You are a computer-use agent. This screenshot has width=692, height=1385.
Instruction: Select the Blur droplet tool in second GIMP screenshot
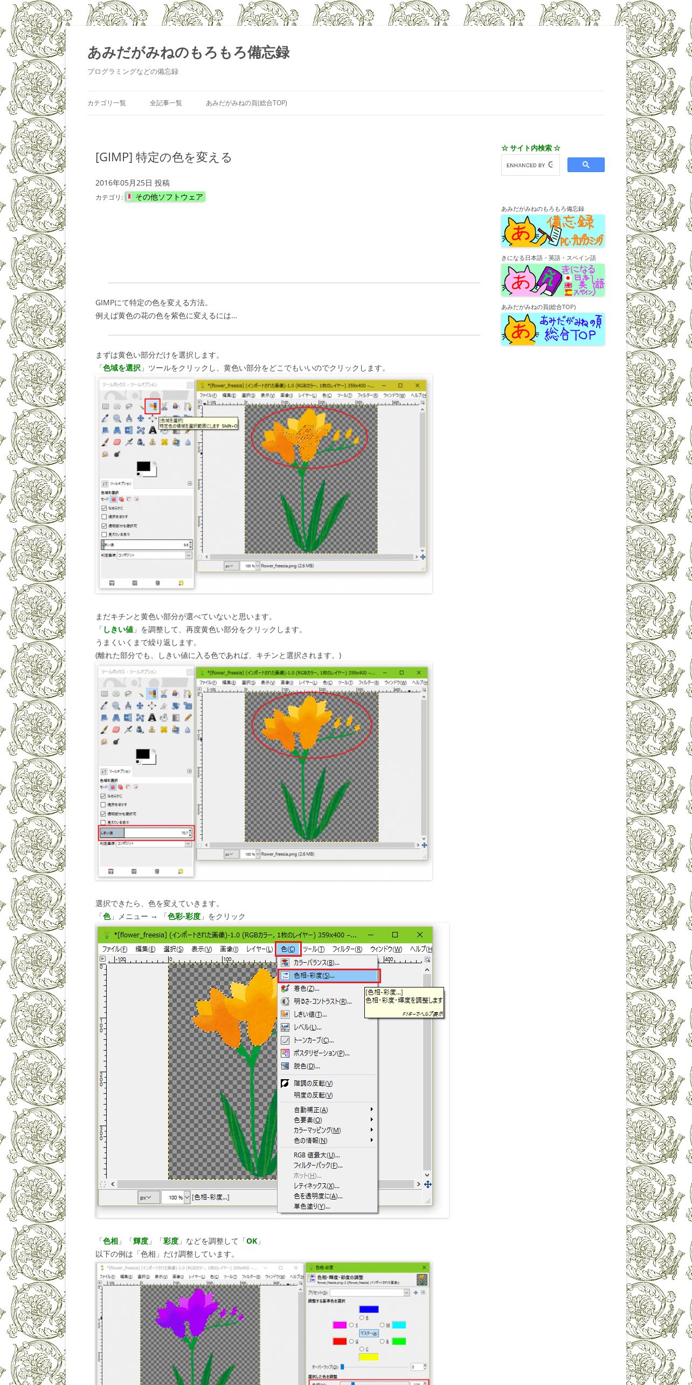[188, 730]
